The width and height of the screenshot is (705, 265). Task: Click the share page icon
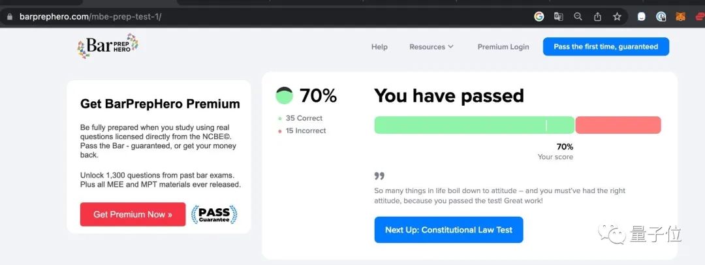pos(597,17)
